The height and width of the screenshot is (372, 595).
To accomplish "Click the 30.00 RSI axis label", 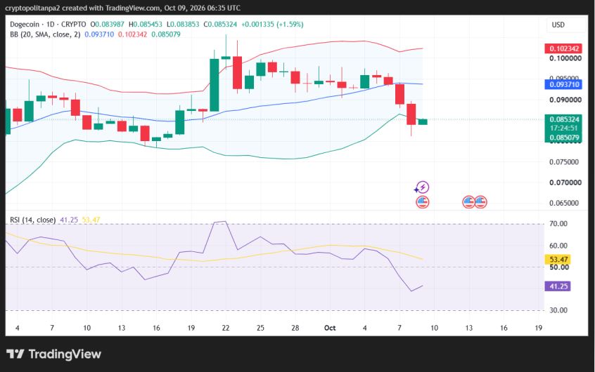I will [x=558, y=310].
